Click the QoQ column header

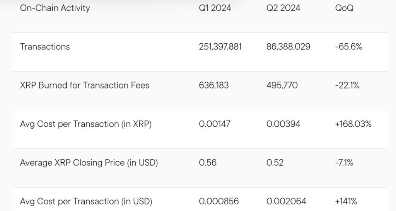pyautogui.click(x=344, y=8)
